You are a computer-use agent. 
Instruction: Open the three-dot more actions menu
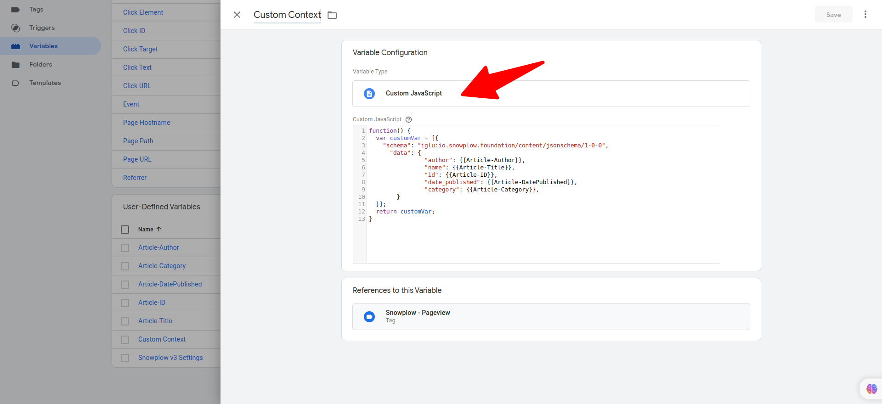coord(865,14)
